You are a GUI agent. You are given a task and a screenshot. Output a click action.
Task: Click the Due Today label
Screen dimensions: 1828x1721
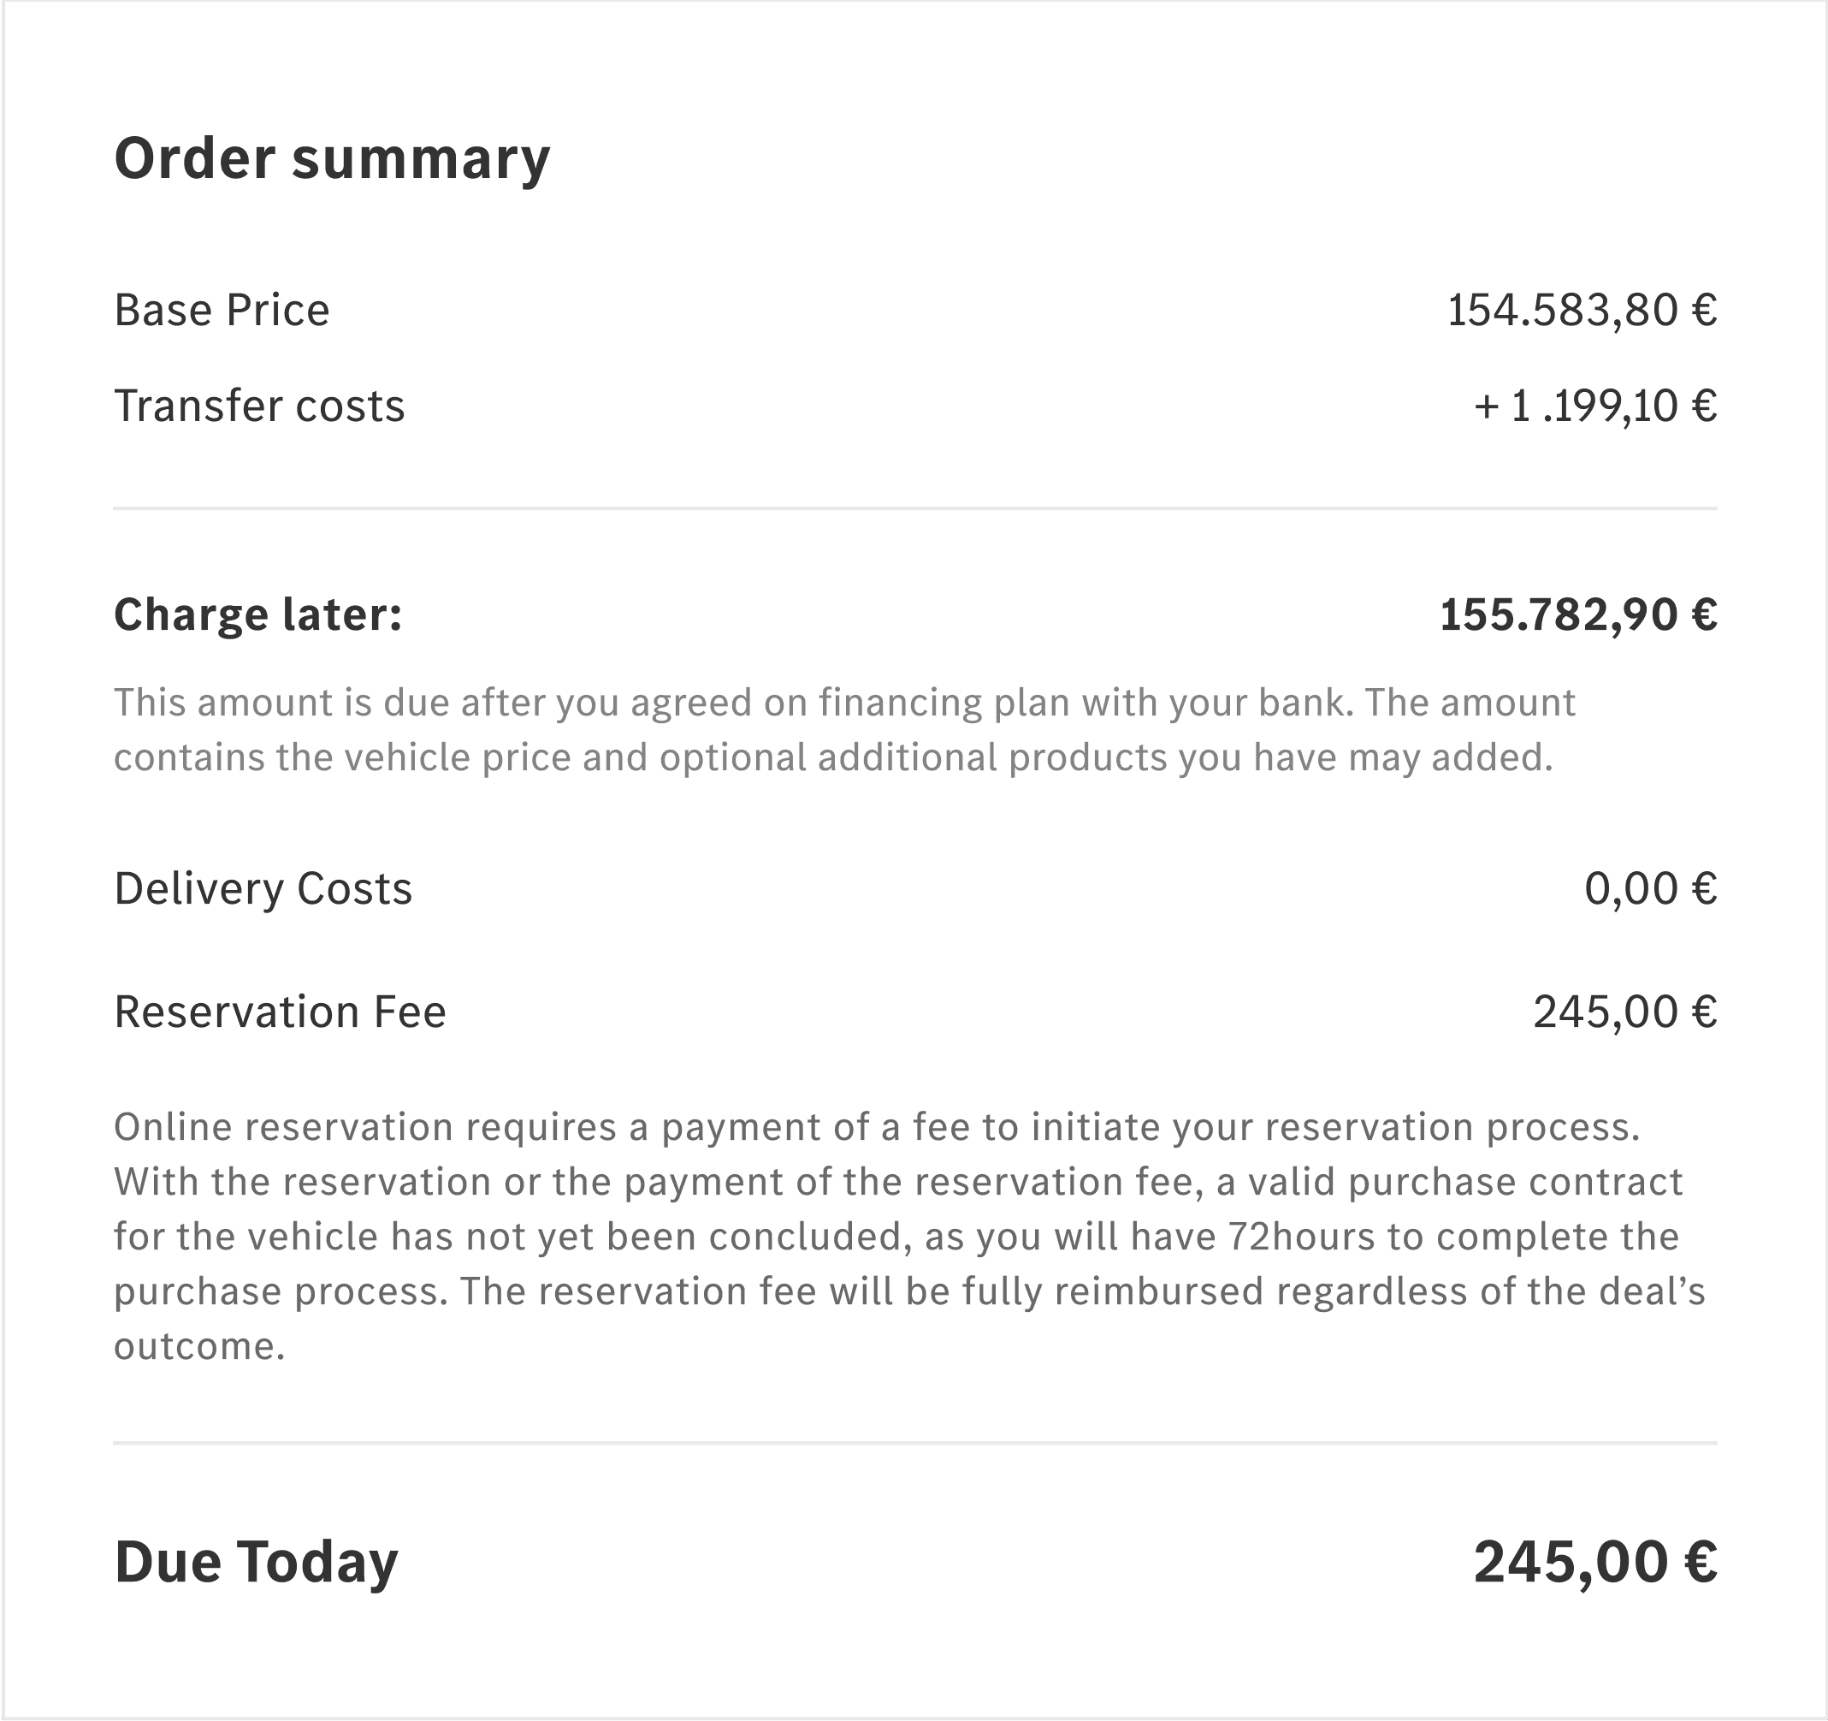257,1562
